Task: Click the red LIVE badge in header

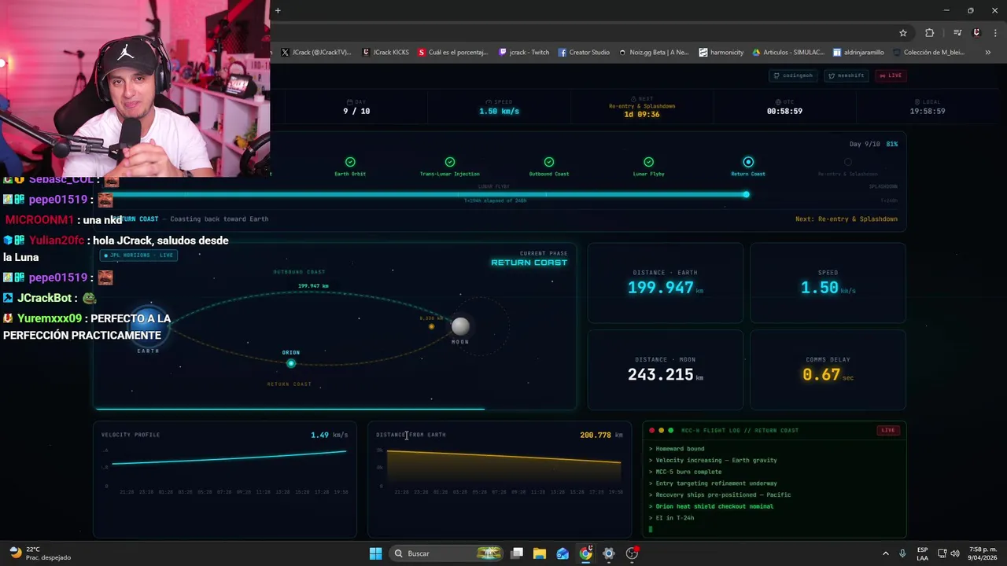Action: coord(891,75)
